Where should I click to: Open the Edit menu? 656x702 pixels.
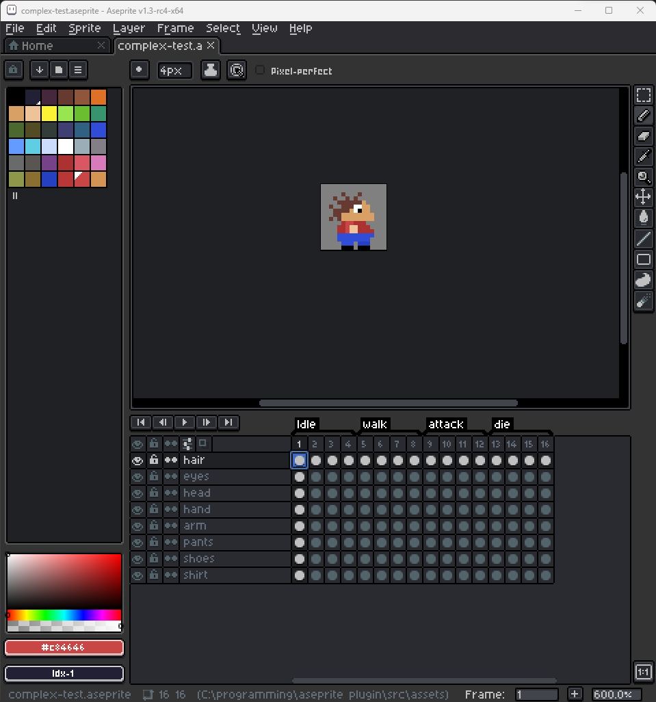46,28
